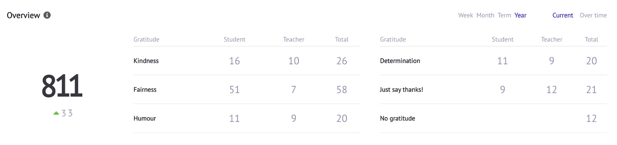
Task: Click the Total column header in left table
Action: click(342, 39)
